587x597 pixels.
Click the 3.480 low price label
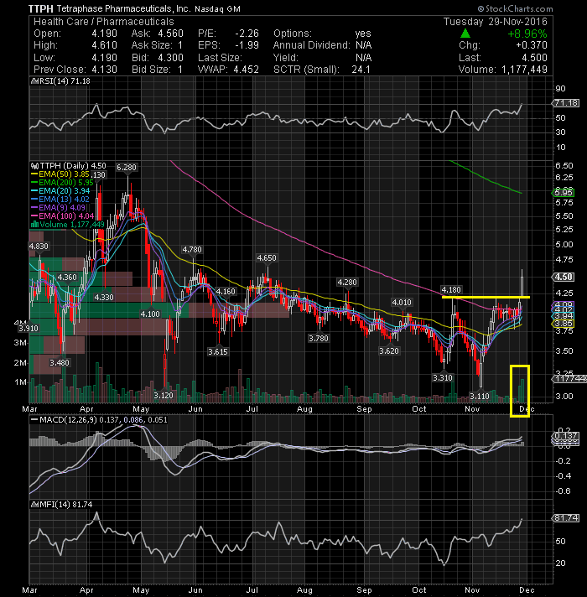60,363
